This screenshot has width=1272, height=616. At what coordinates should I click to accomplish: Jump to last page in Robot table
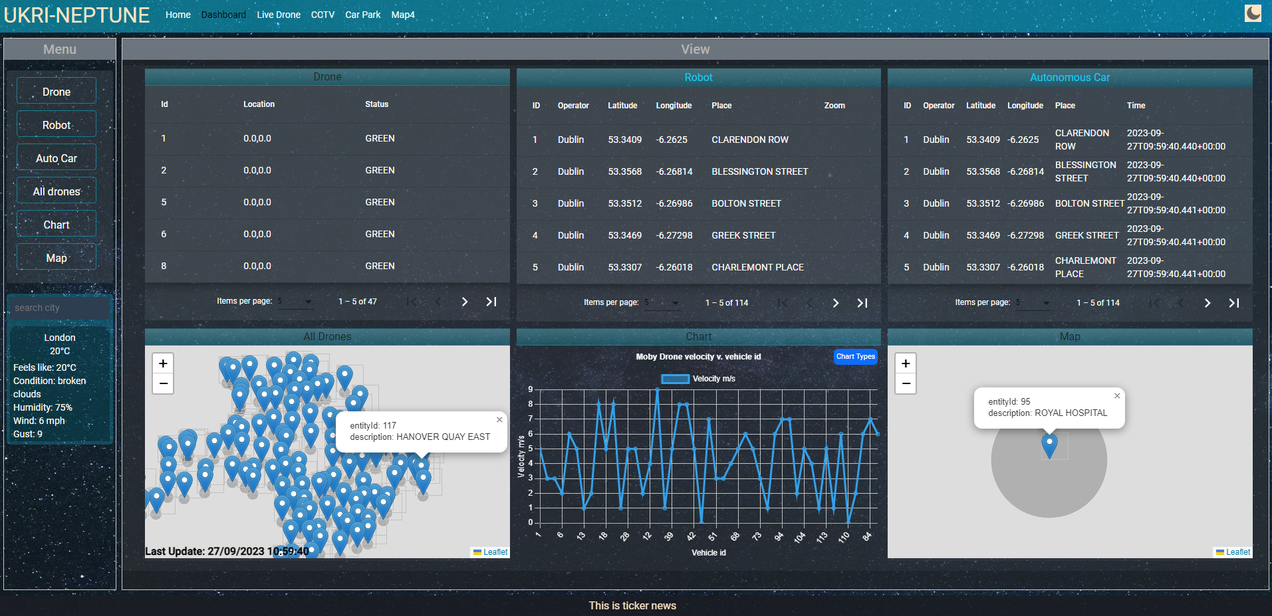tap(862, 303)
